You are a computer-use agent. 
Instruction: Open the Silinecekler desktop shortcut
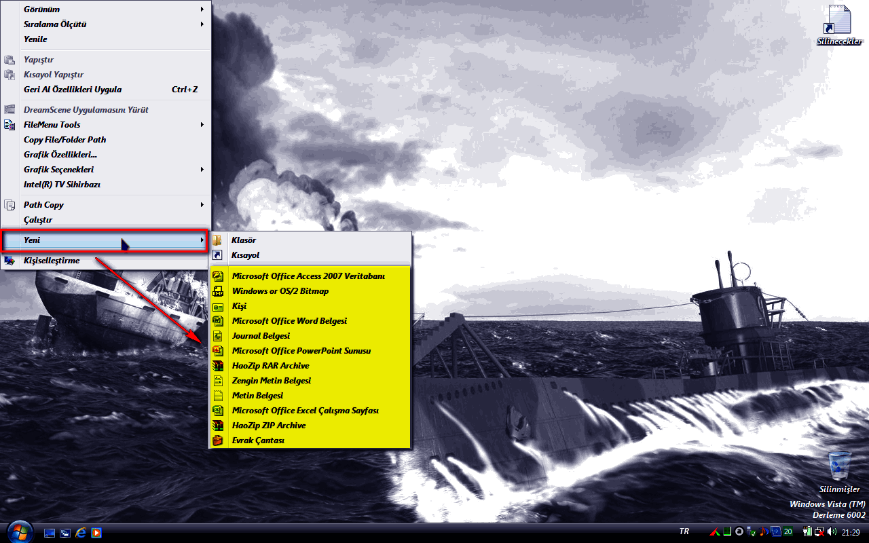click(838, 26)
